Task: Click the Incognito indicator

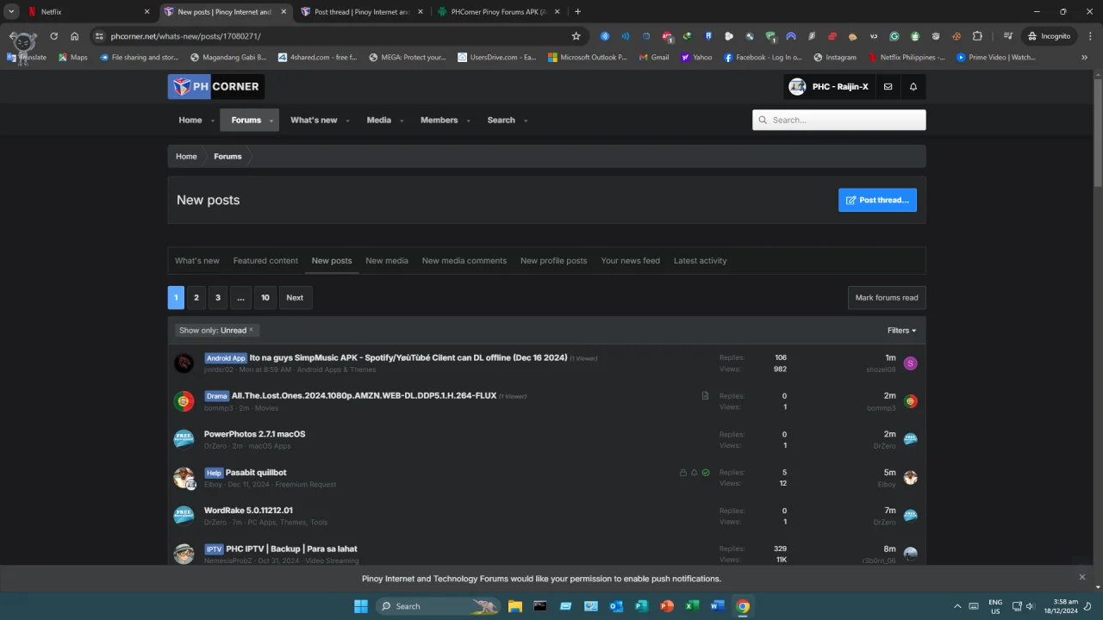Action: click(x=1049, y=36)
